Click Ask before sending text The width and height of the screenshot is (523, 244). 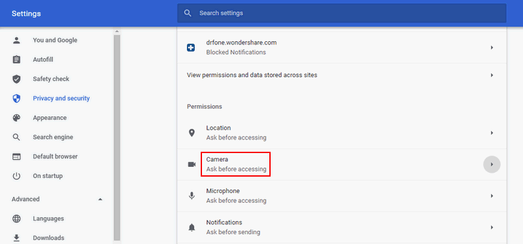pyautogui.click(x=233, y=232)
